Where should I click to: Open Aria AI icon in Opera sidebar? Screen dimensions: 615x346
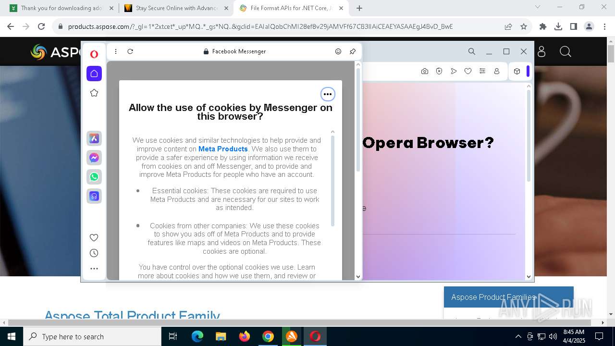94,138
